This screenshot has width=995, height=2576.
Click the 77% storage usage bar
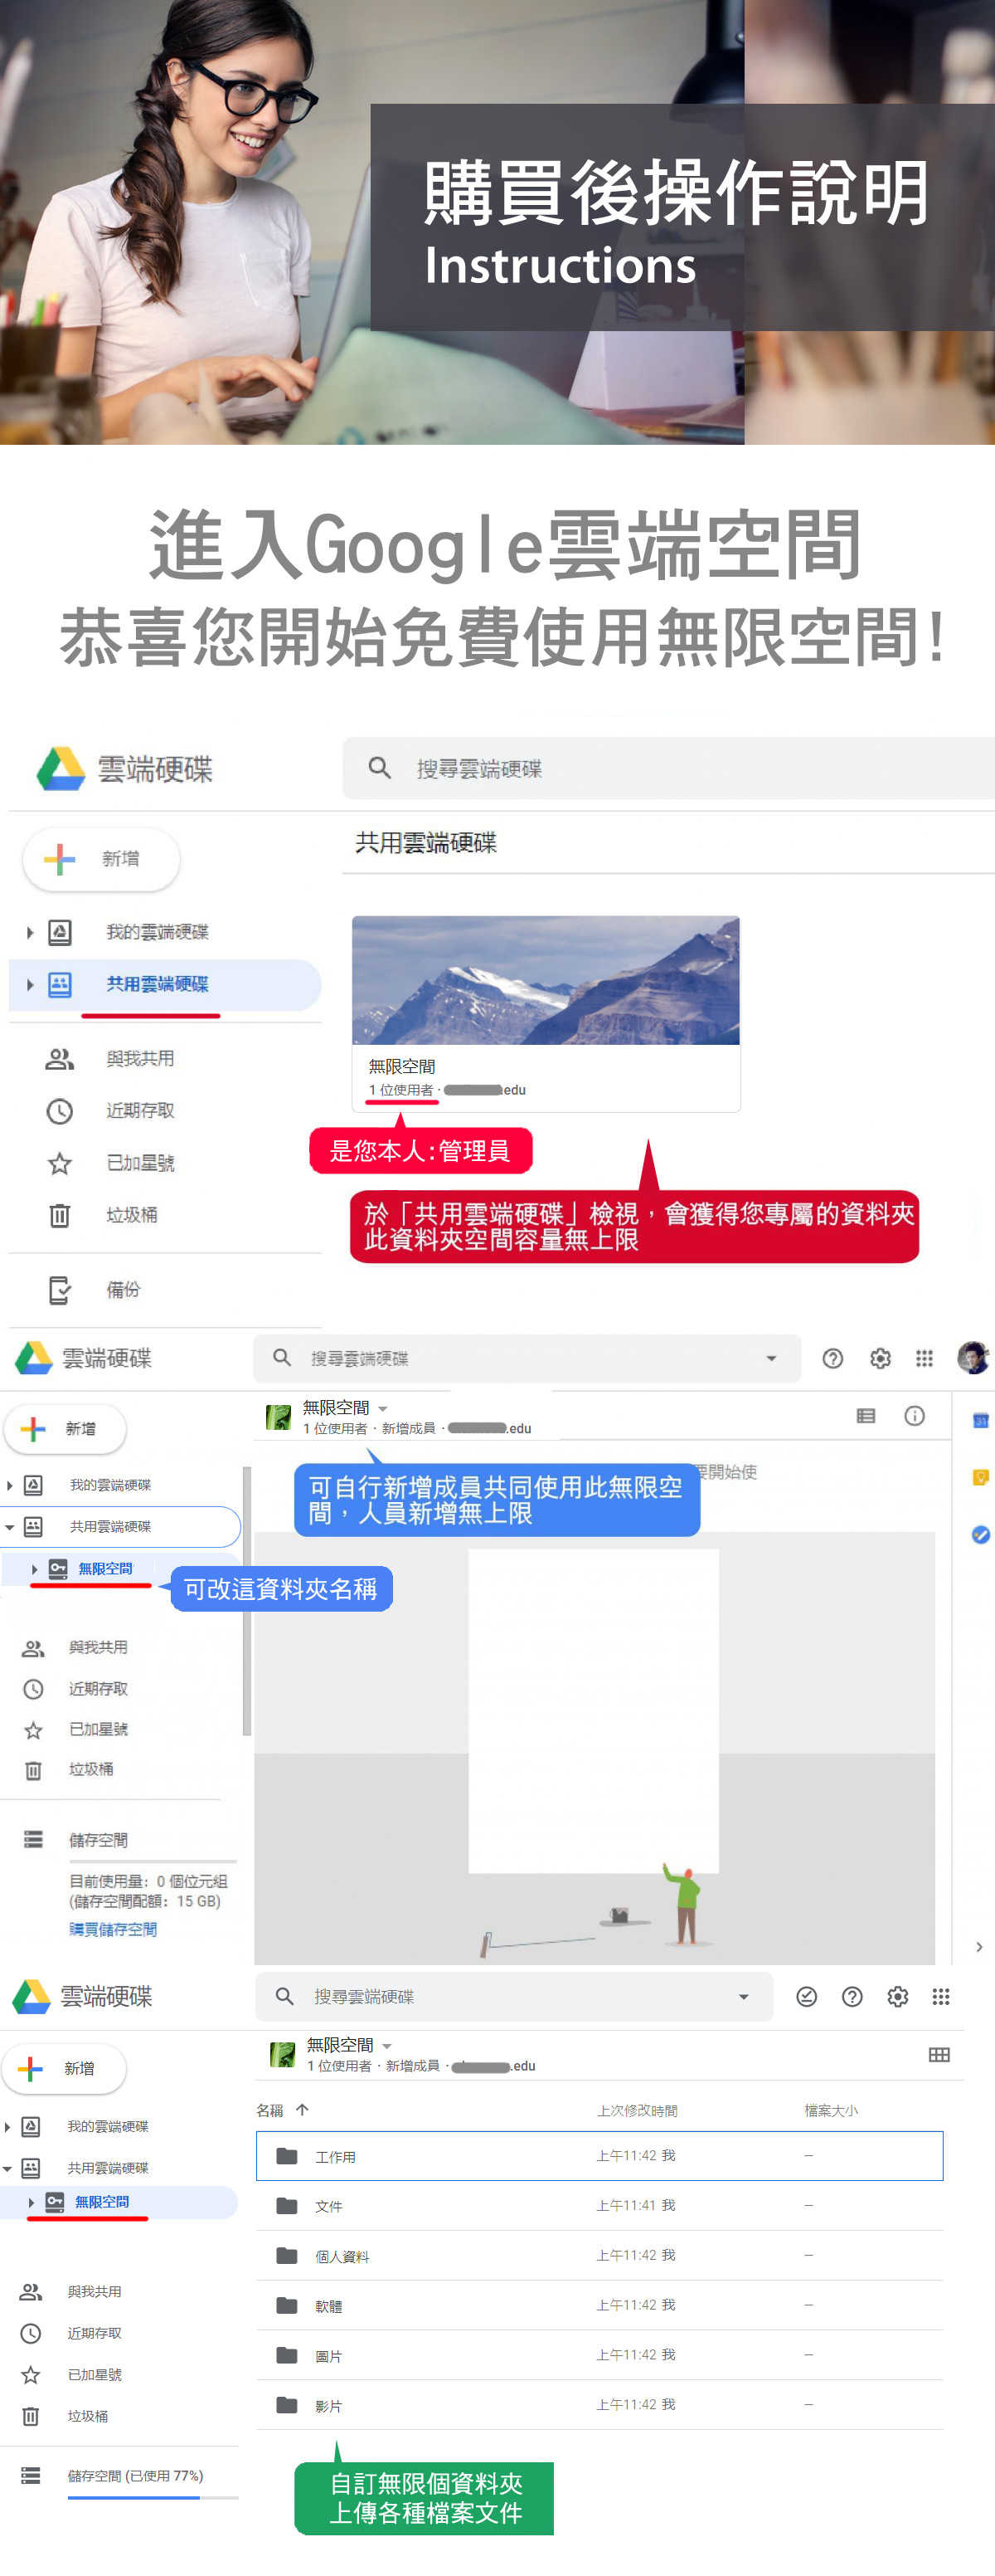133,2497
